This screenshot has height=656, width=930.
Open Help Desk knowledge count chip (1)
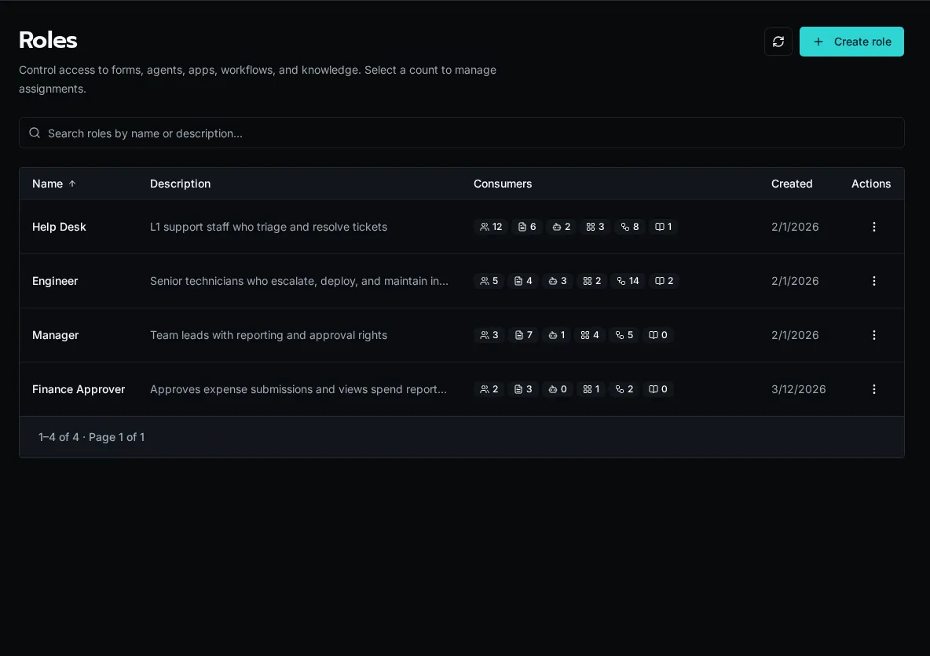[x=663, y=227]
